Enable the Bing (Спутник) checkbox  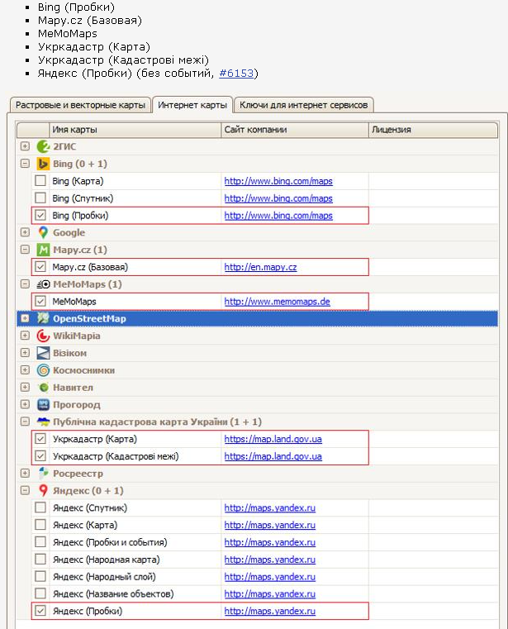click(x=40, y=198)
